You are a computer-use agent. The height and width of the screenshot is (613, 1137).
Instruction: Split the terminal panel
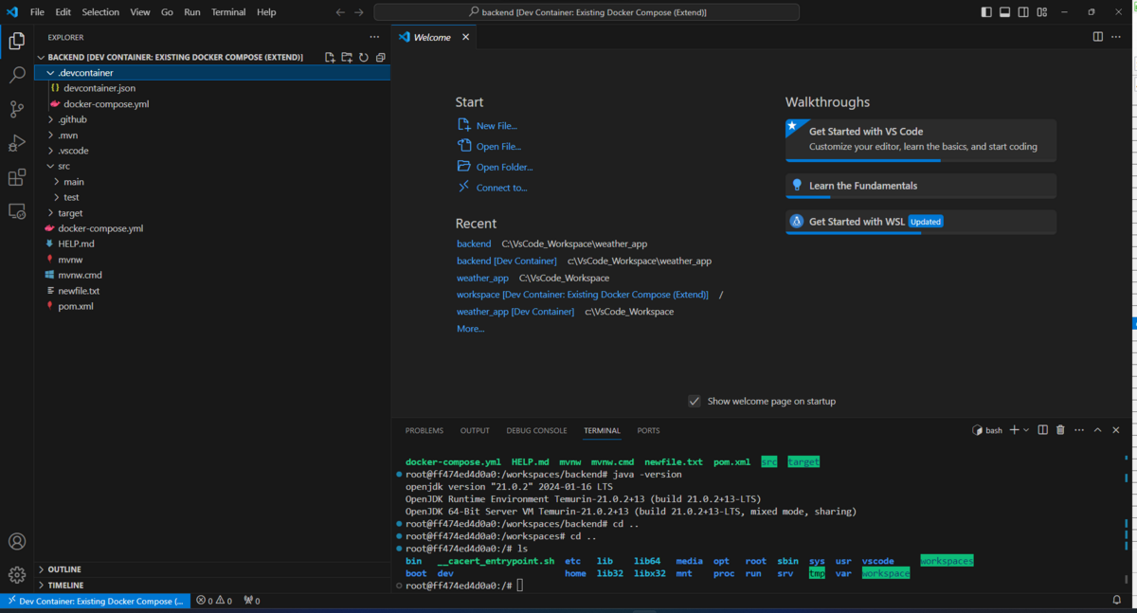click(x=1042, y=430)
